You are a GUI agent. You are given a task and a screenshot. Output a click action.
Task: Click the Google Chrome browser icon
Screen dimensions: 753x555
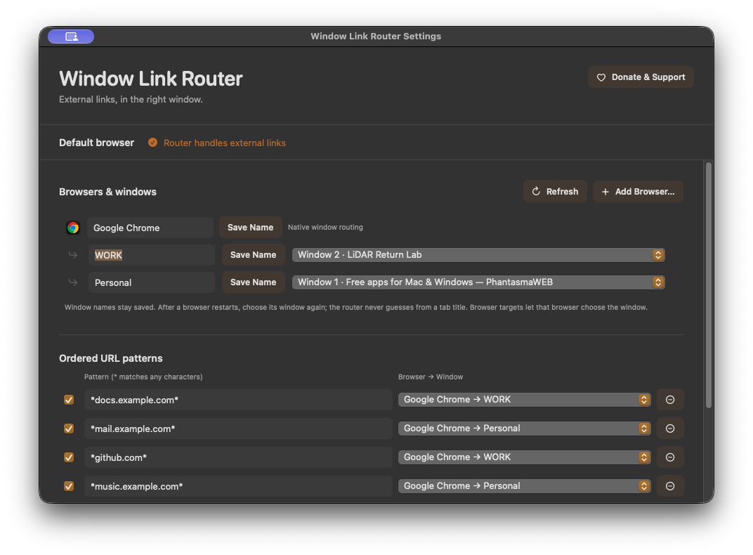click(73, 228)
